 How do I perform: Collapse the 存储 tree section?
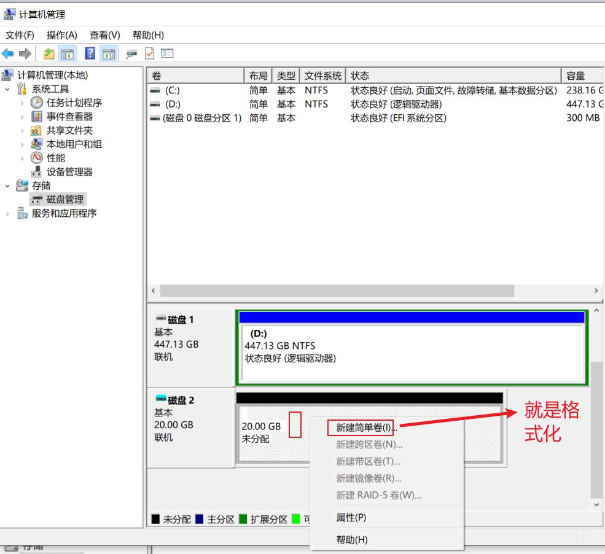click(x=7, y=185)
